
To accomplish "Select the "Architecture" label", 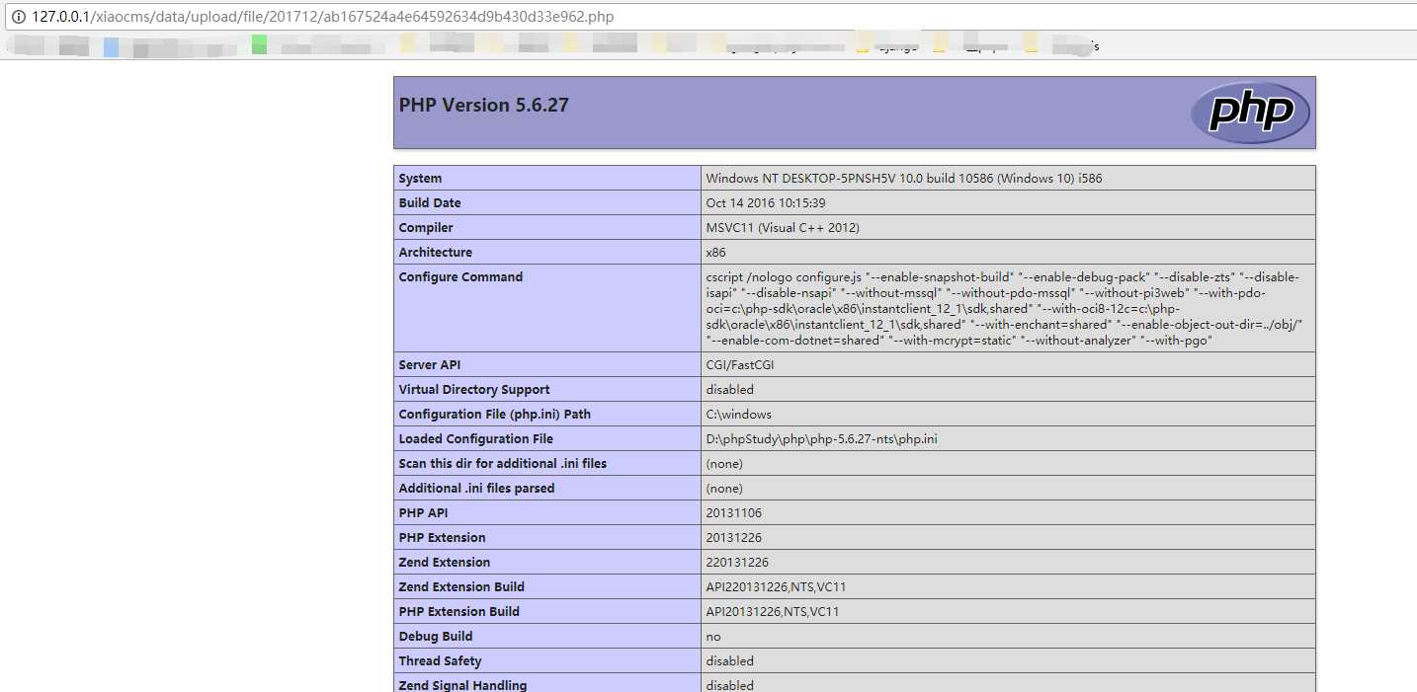I will click(x=436, y=253).
